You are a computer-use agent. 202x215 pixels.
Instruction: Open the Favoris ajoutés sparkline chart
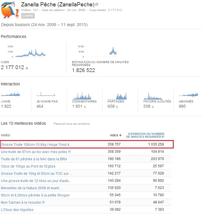[153, 96]
